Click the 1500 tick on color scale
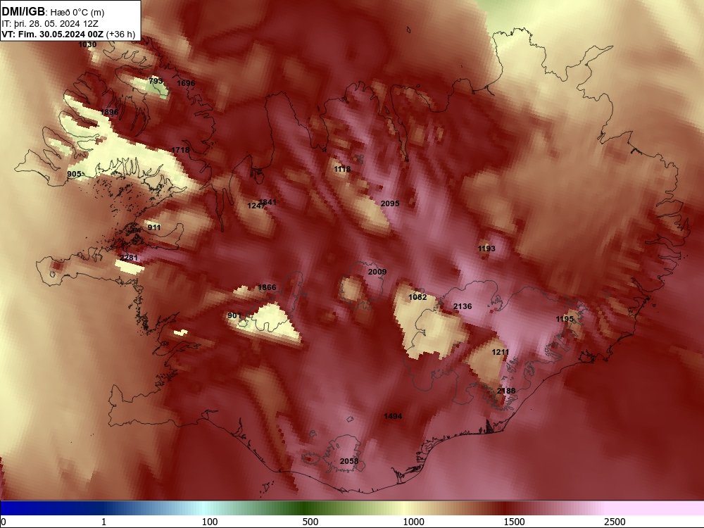 [x=514, y=522]
